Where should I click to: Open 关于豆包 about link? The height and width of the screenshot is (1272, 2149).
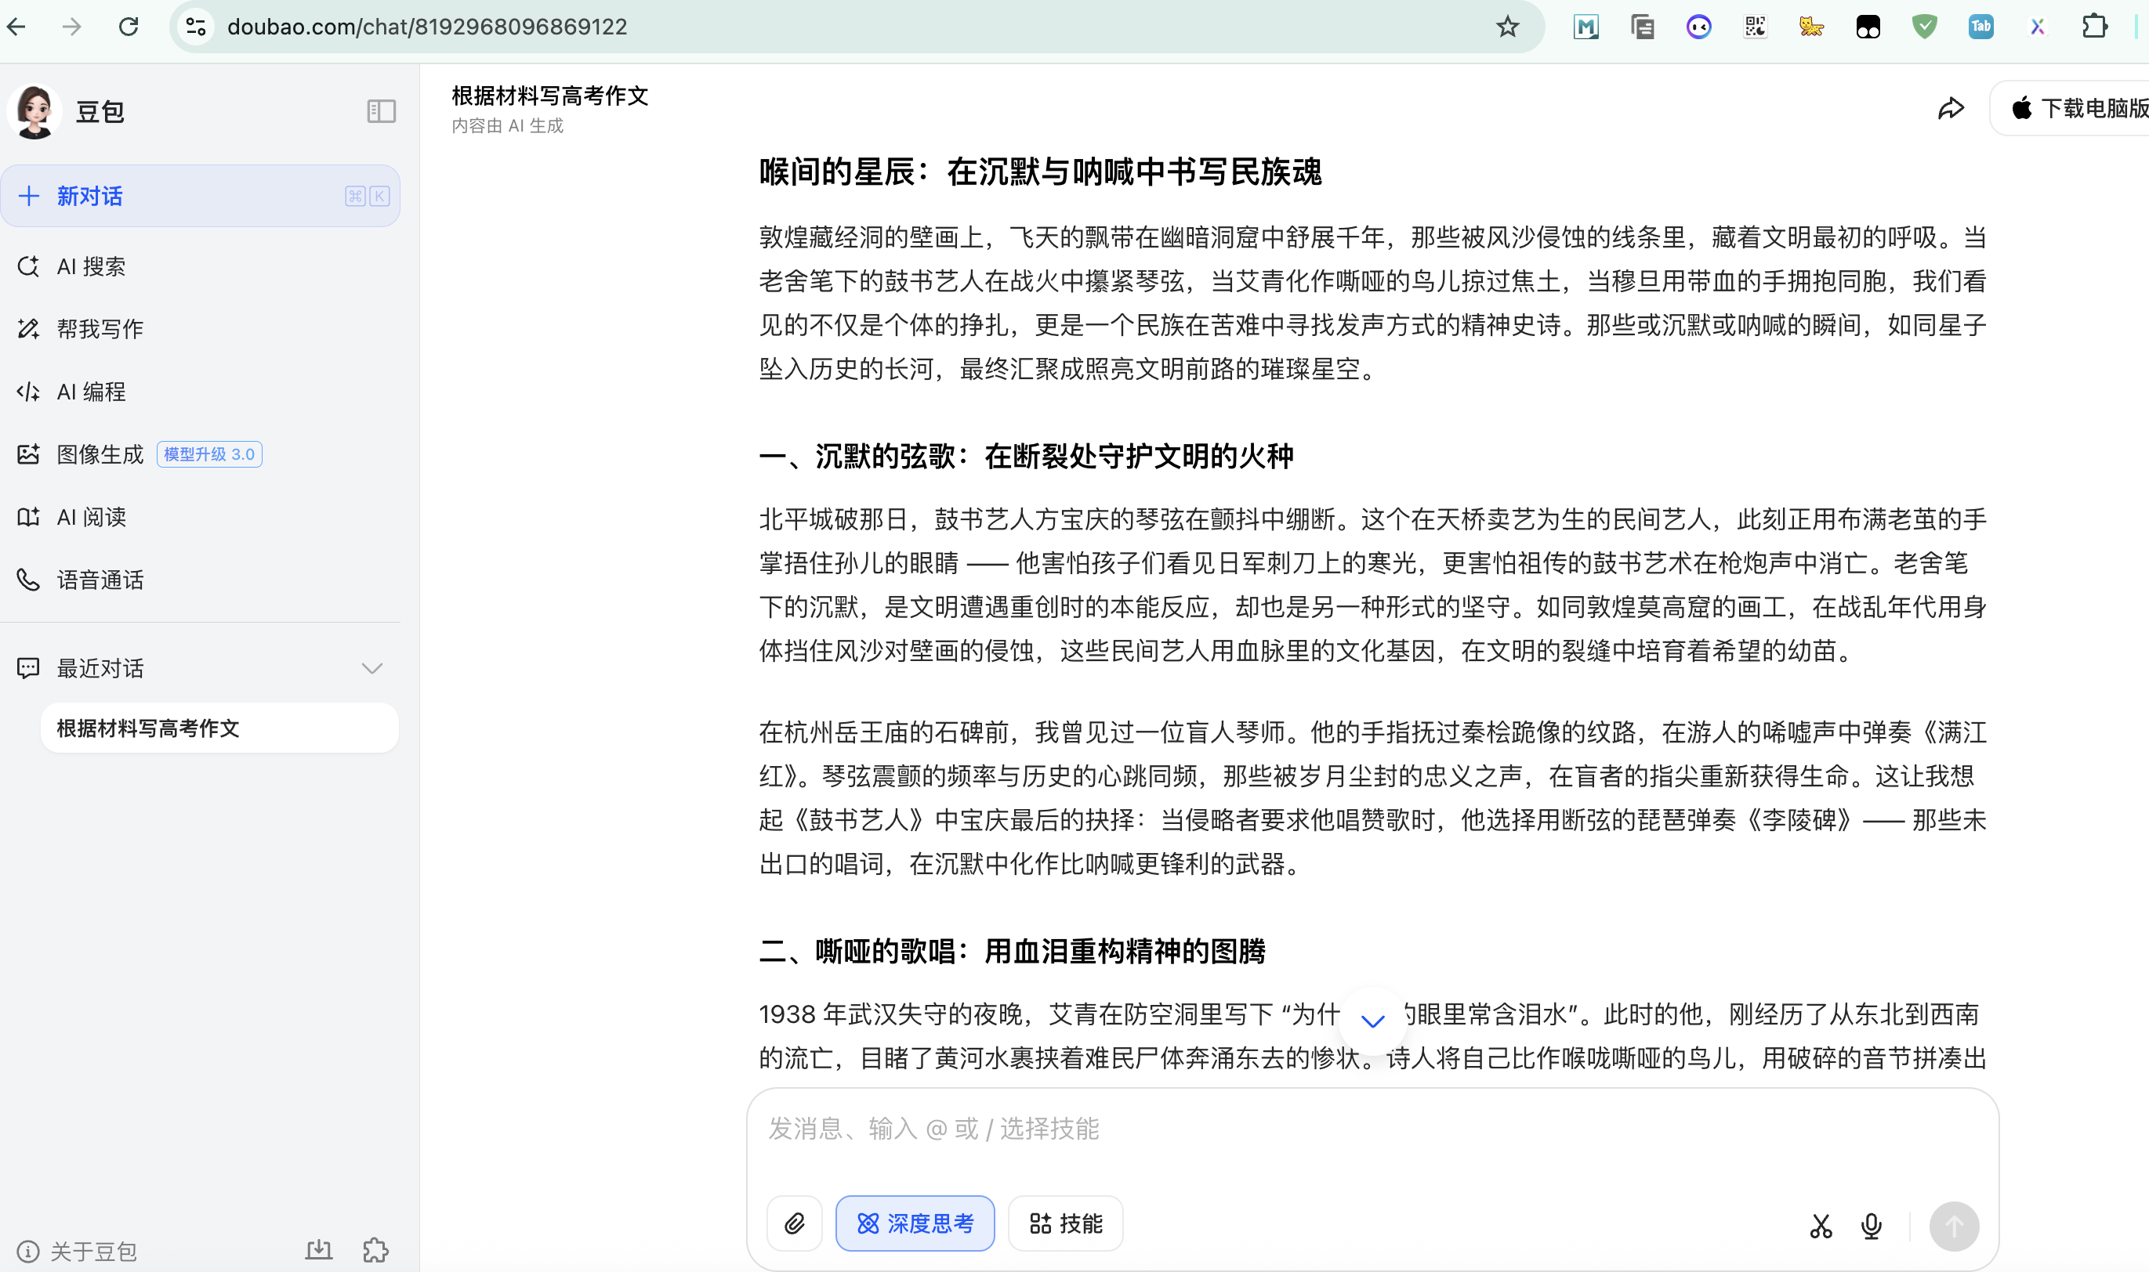(x=92, y=1252)
